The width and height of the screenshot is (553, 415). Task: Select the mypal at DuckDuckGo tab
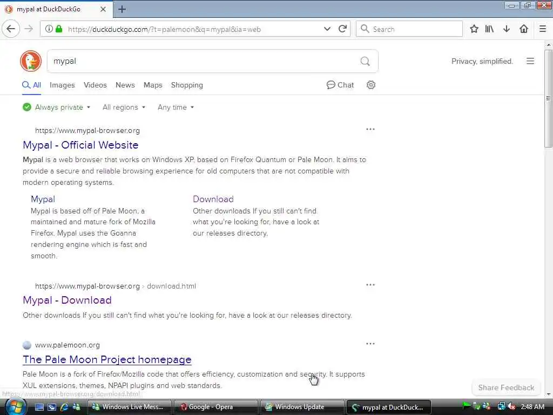coord(56,9)
